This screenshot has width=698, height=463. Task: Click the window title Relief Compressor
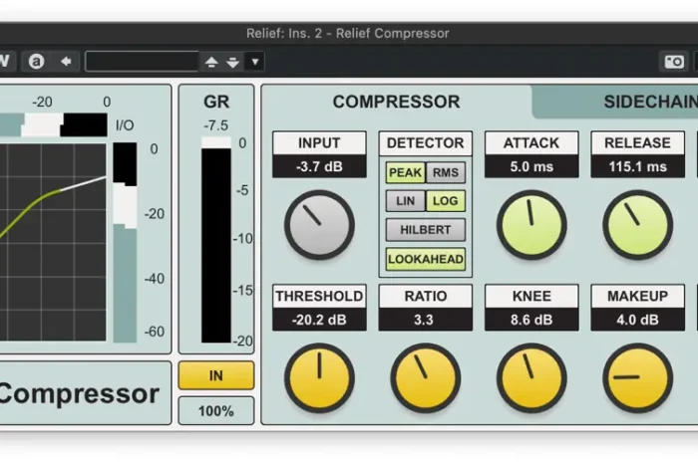tap(348, 33)
